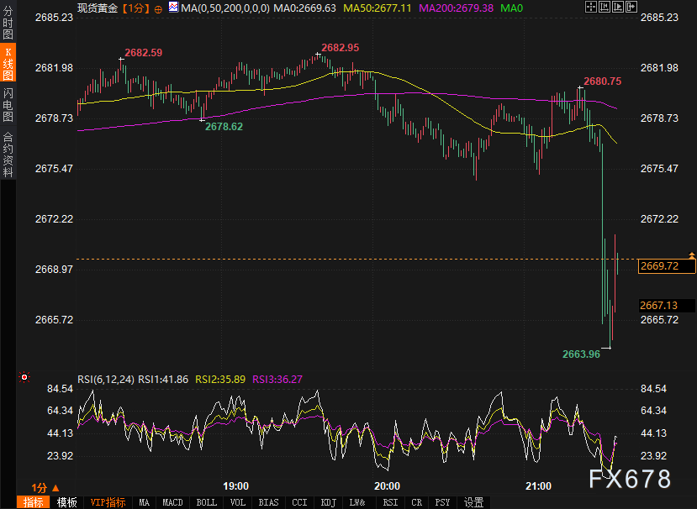Click the 设置 settings button

point(474,502)
